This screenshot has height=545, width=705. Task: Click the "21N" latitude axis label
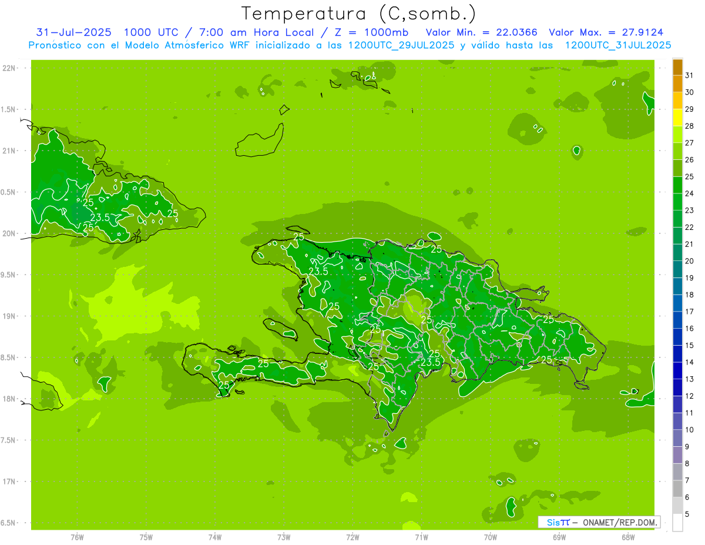[x=9, y=151]
